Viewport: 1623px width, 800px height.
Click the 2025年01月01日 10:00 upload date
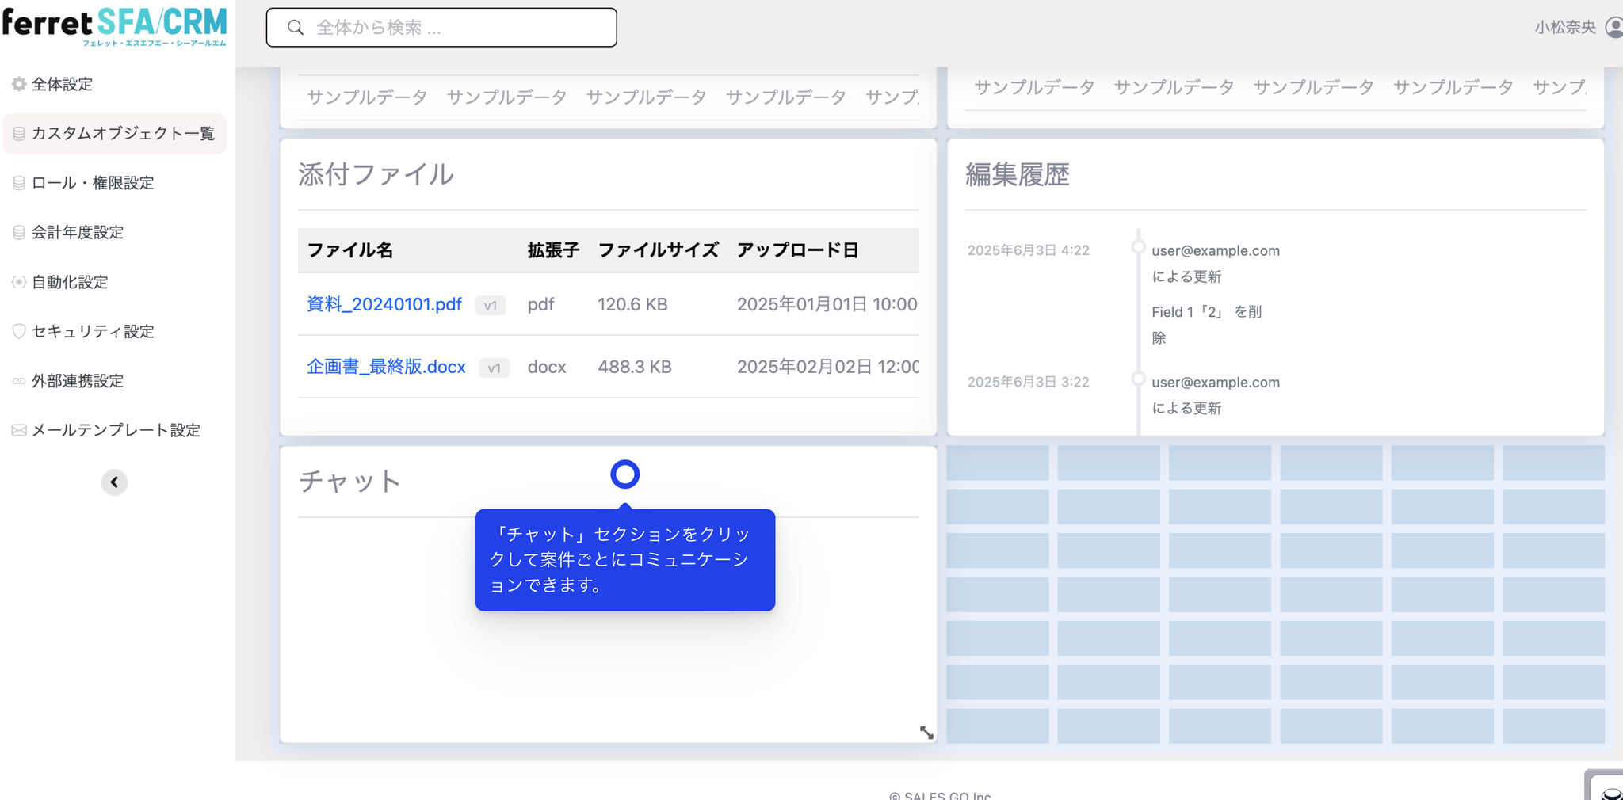click(827, 304)
